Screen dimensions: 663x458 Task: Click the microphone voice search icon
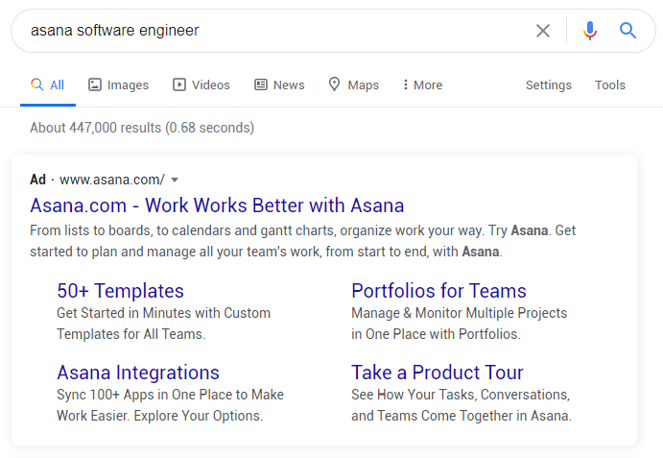(589, 31)
